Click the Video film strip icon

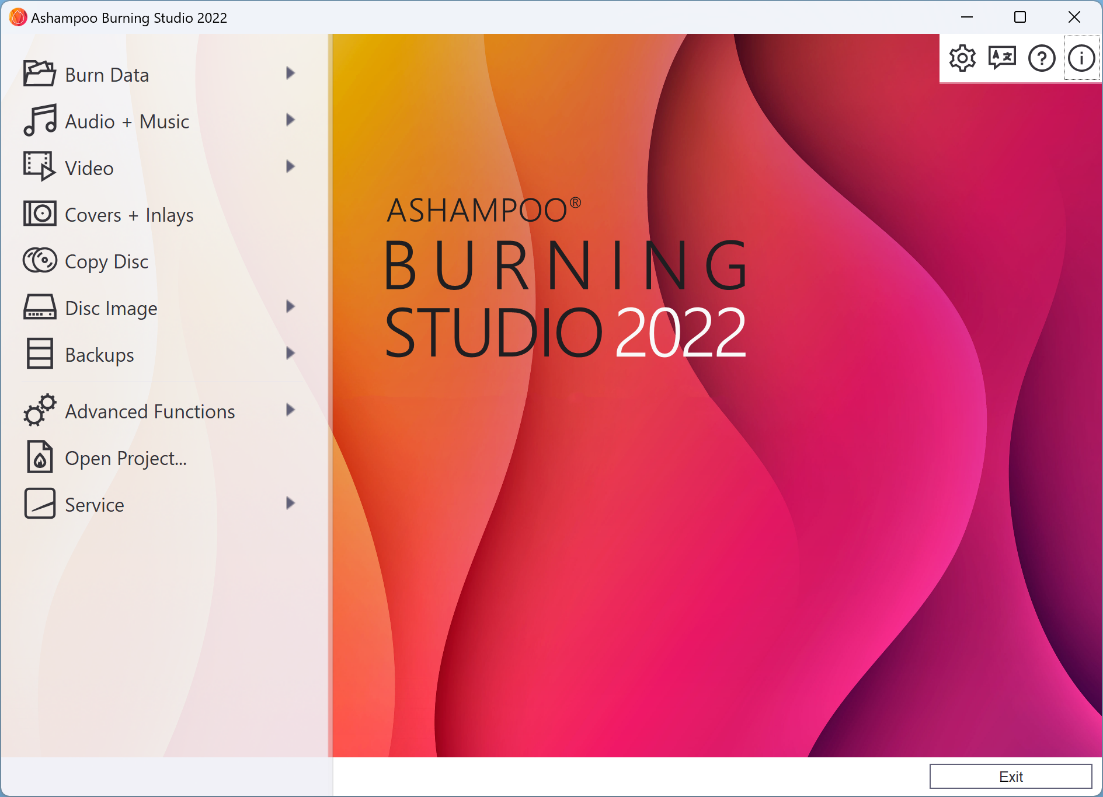click(40, 166)
